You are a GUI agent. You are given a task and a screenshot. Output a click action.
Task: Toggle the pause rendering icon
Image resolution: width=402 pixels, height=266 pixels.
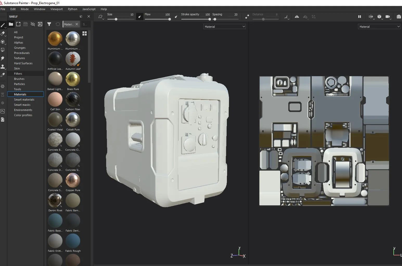tap(360, 17)
